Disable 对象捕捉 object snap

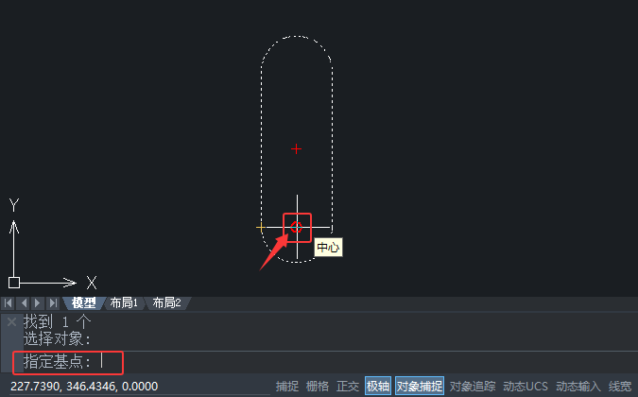pos(420,386)
